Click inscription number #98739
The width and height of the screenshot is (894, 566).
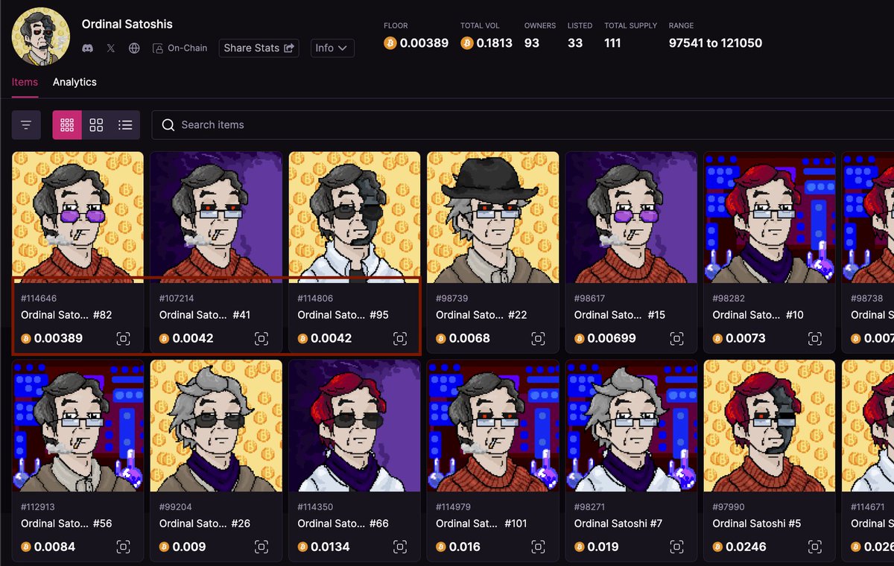(x=452, y=299)
